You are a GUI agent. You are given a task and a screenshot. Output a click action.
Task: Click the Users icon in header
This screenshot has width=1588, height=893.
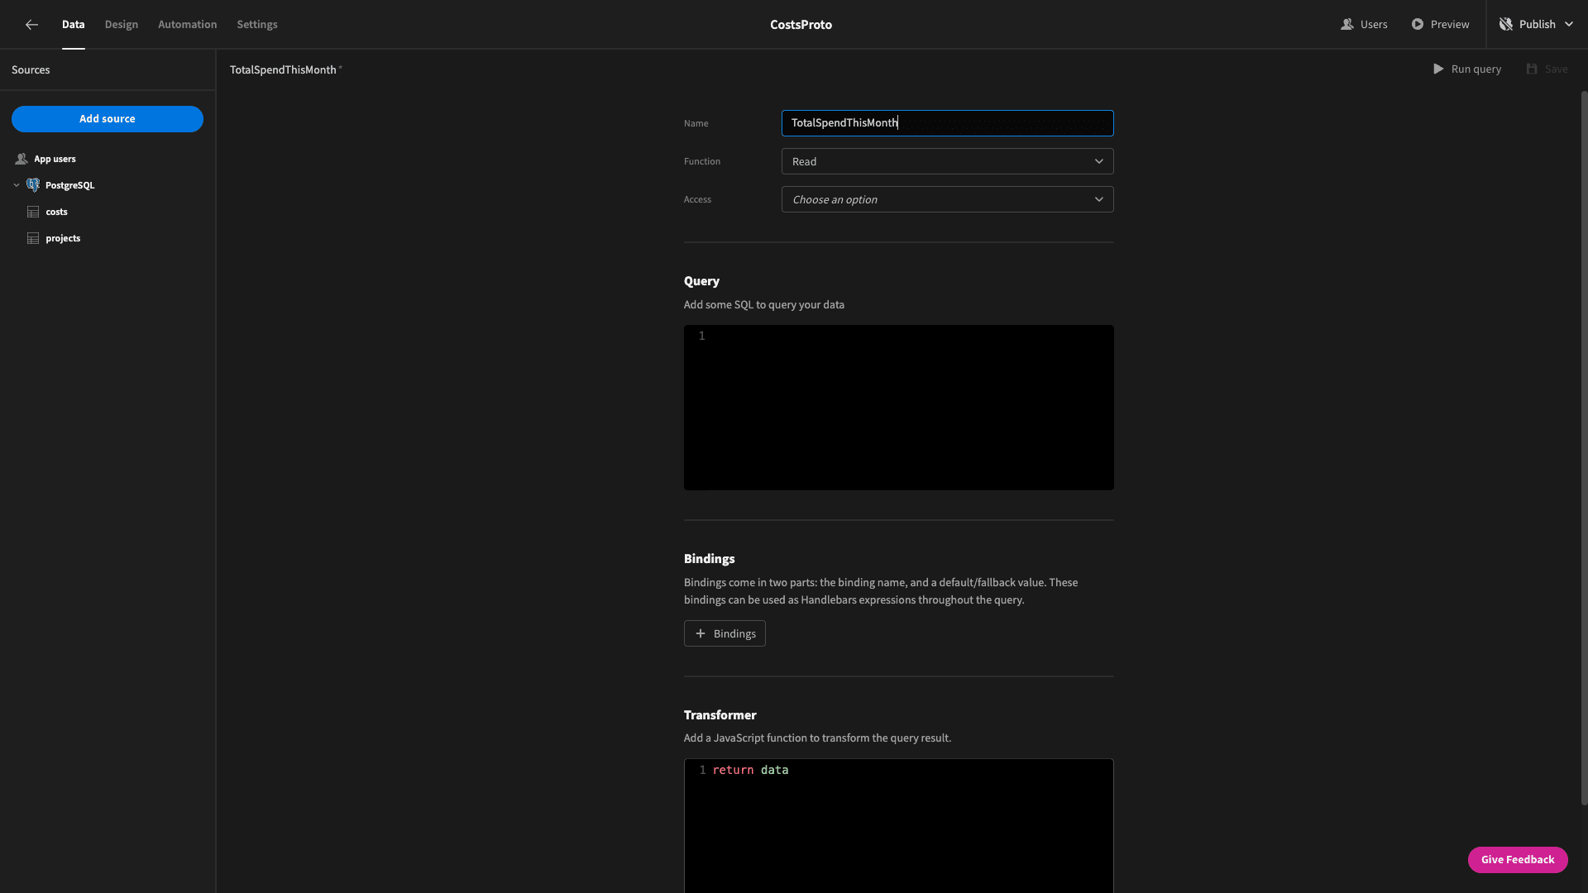tap(1346, 25)
